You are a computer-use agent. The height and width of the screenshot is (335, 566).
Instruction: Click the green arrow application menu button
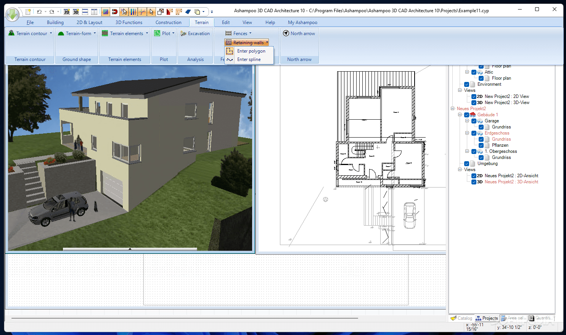(x=13, y=15)
